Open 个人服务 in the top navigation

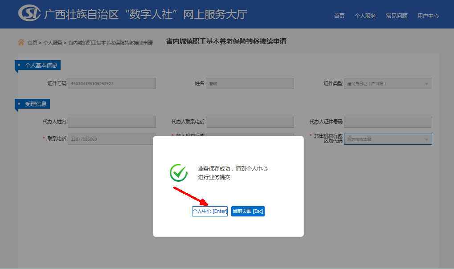pyautogui.click(x=365, y=16)
